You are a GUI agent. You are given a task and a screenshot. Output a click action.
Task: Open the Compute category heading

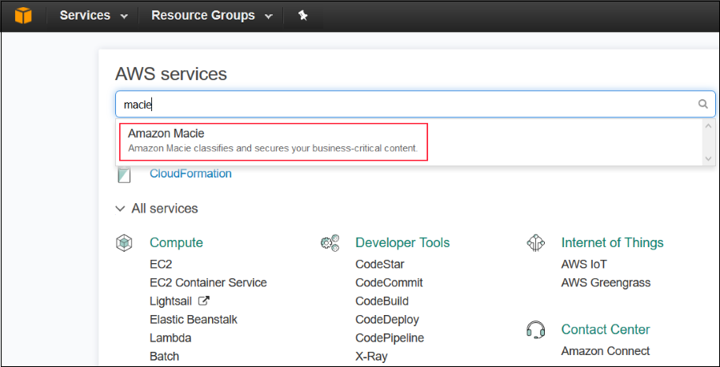(x=176, y=243)
